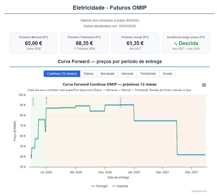Viewport: 217px width, 196px height.
Task: Click the Semanal band label in chart
Action: tap(33, 101)
